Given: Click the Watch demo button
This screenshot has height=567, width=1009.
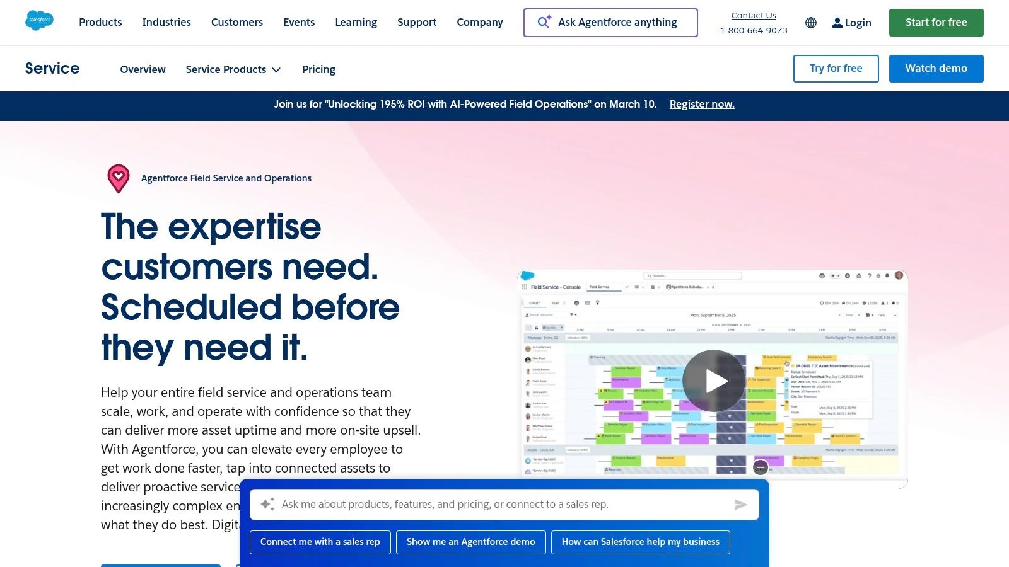Looking at the screenshot, I should tap(936, 68).
